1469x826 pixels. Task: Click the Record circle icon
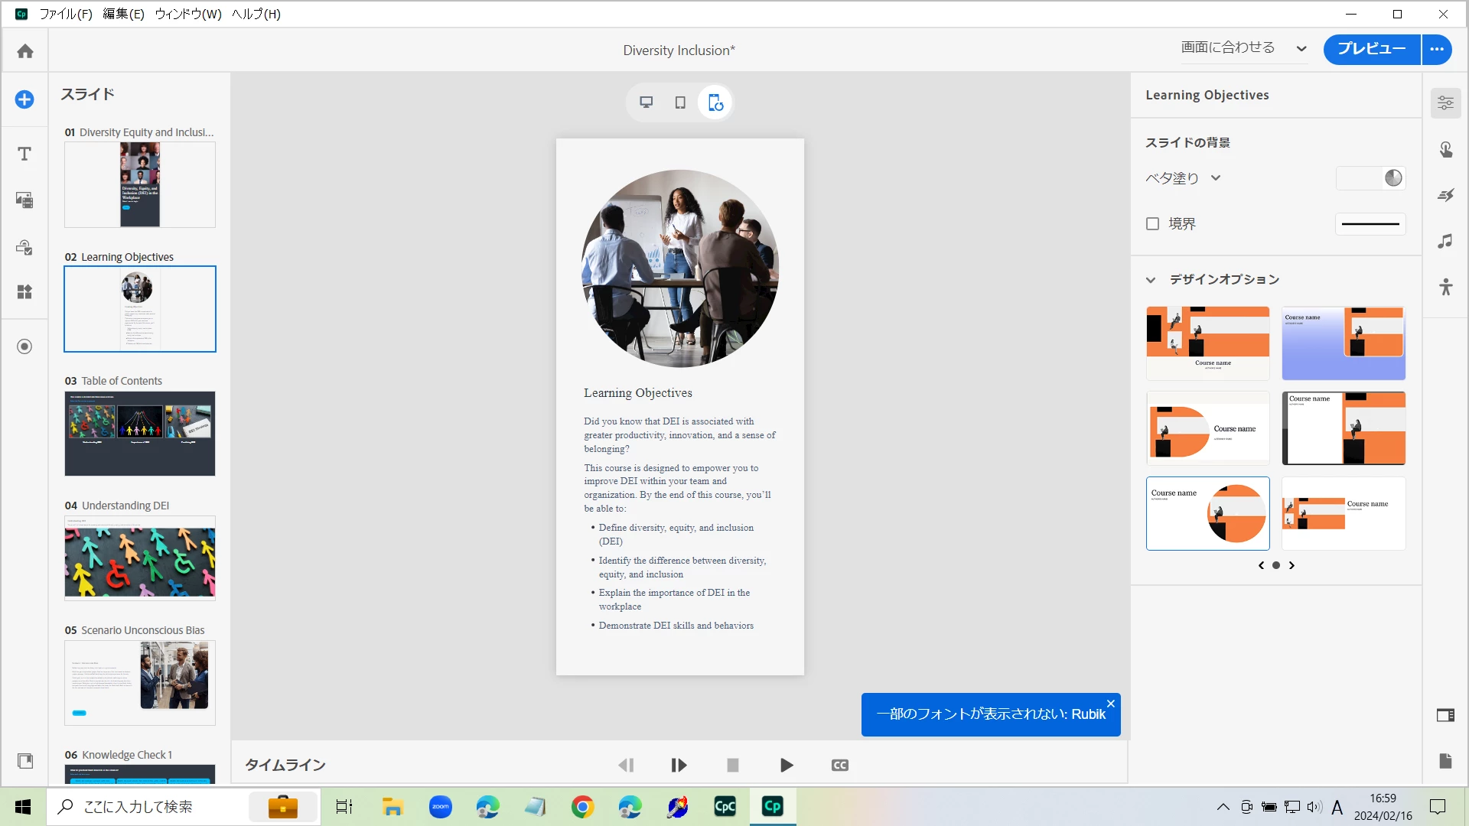tap(24, 346)
